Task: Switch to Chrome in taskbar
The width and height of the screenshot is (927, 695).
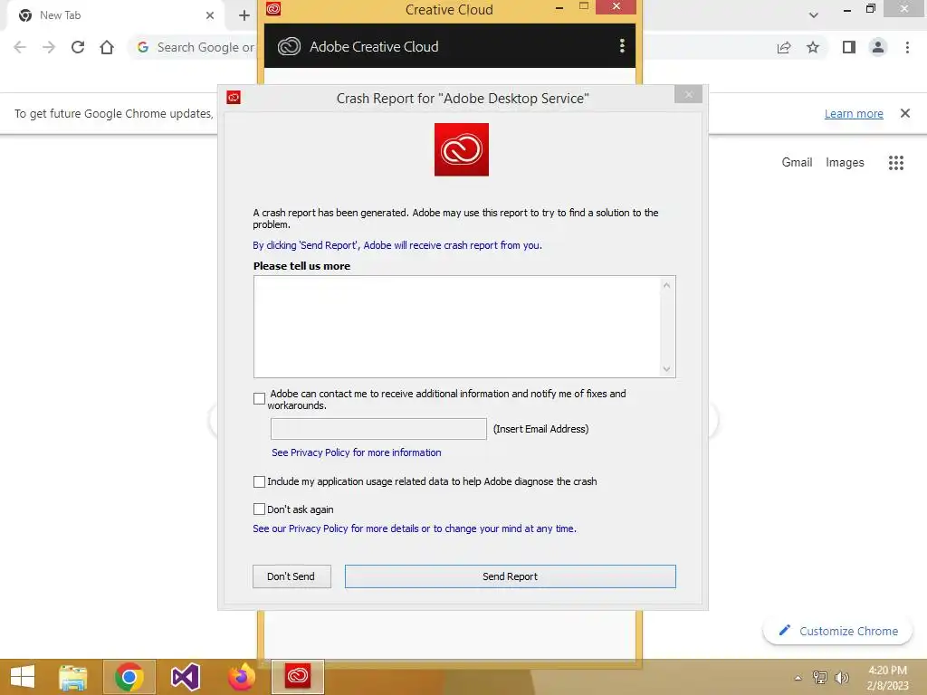Action: coord(129,677)
